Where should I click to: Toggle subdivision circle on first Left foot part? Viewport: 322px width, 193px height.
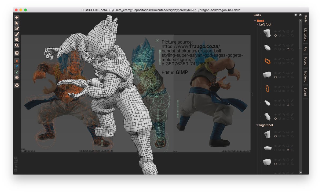(x=275, y=36)
